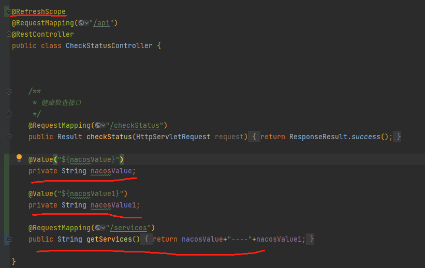Click the getServices method name
This screenshot has height=268, width=425.
109,239
